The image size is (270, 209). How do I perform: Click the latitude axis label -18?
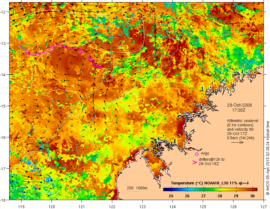pos(3,200)
